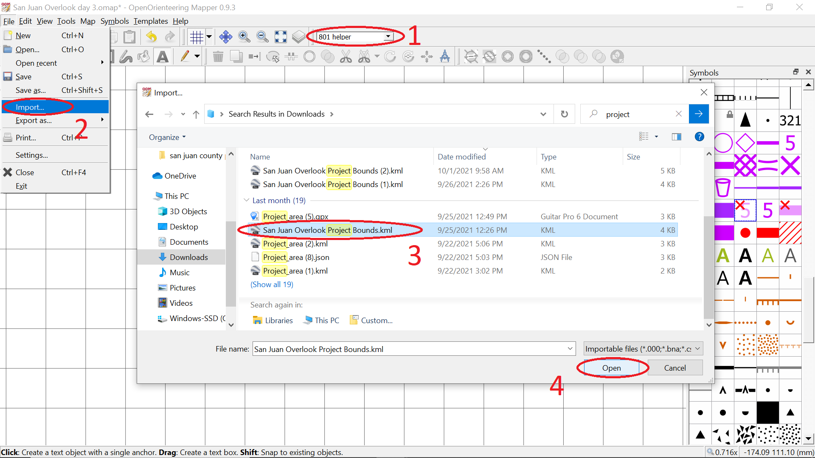This screenshot has height=458, width=815.
Task: Click the Zoom in magnifier icon
Action: point(244,37)
